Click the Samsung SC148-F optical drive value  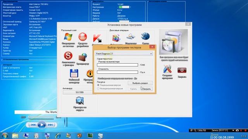click(37, 22)
